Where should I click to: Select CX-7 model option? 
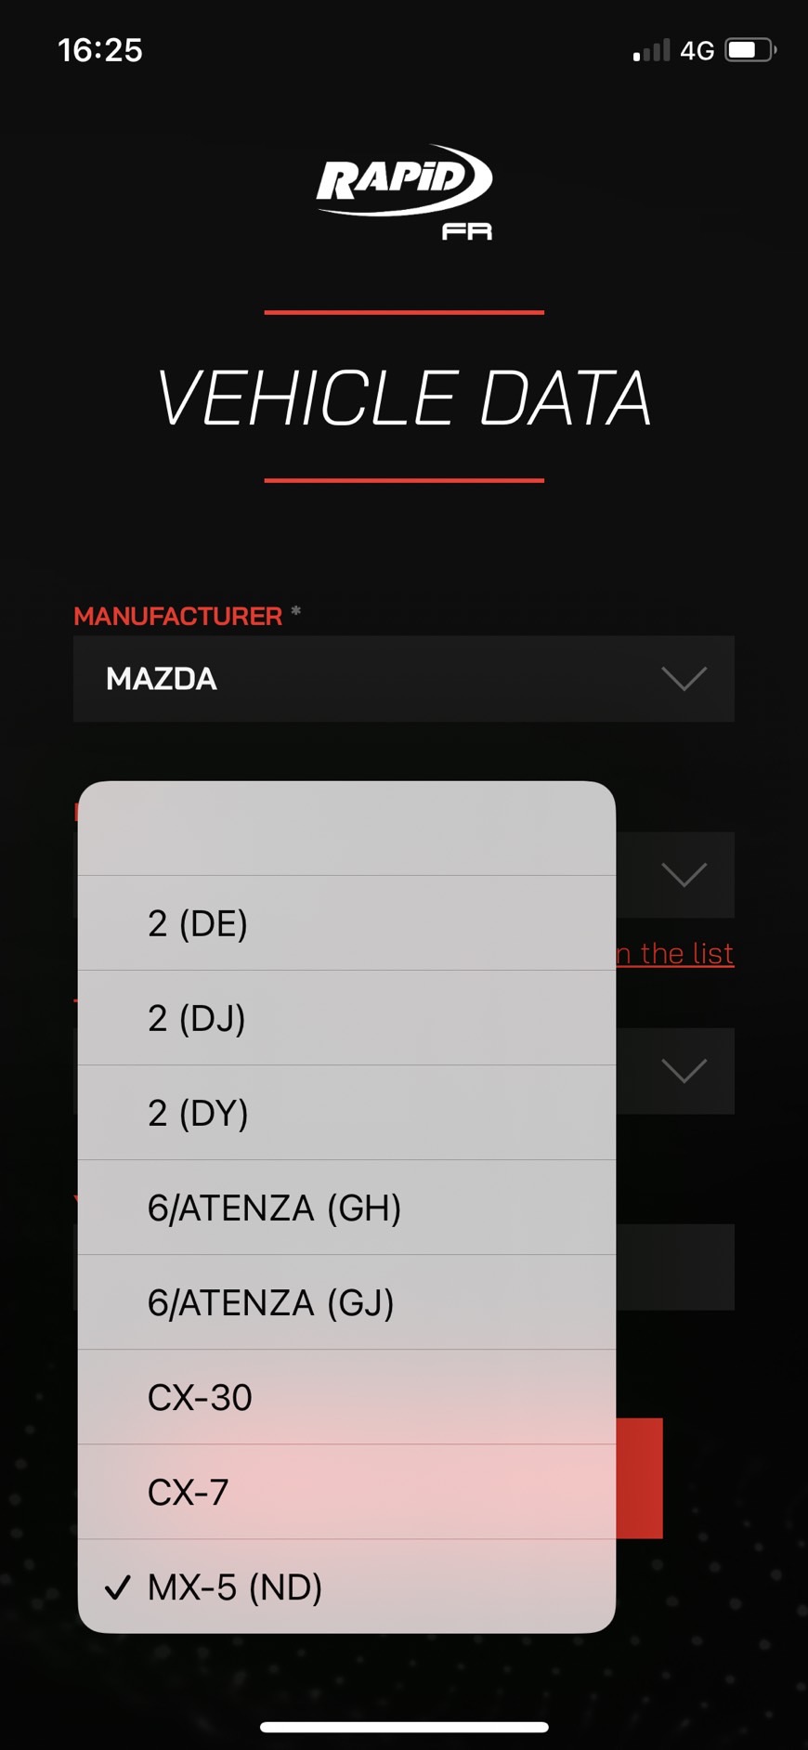pyautogui.click(x=346, y=1492)
